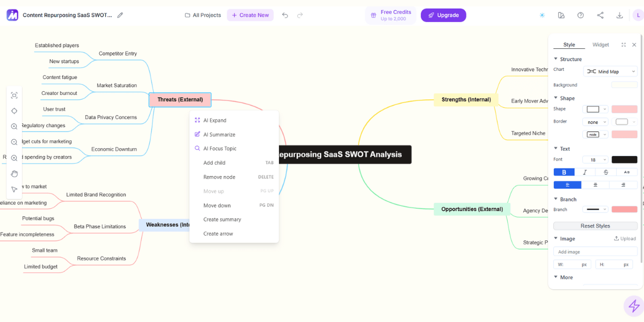Open the Border style dropdown showing none

click(596, 121)
